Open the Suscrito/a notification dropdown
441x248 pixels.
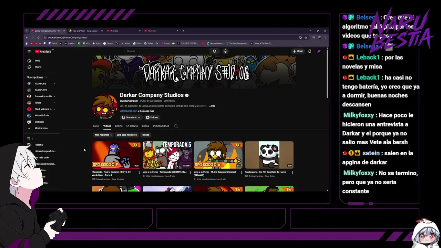point(131,117)
